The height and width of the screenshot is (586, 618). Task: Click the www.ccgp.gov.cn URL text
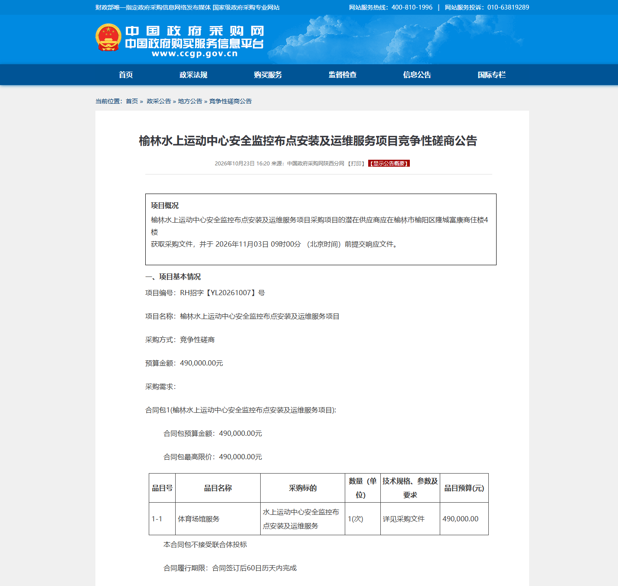[195, 54]
